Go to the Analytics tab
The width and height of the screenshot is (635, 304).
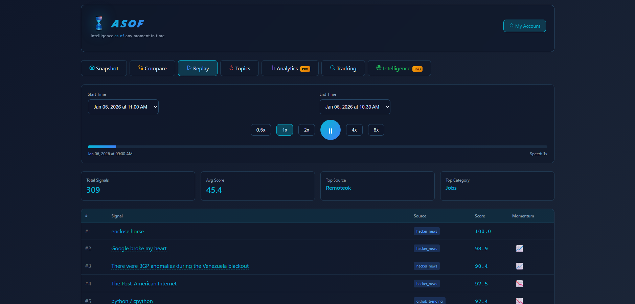tap(290, 68)
